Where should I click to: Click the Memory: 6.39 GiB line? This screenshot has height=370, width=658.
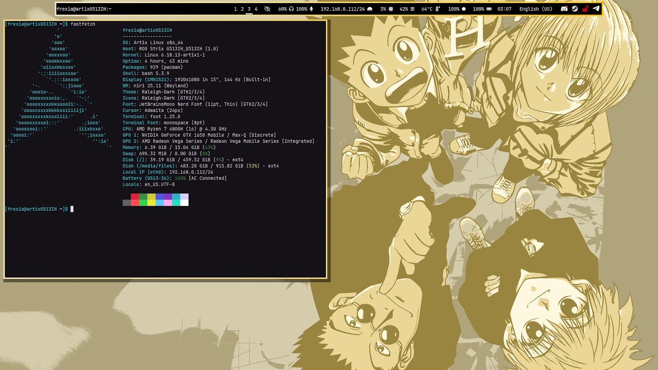click(x=169, y=147)
